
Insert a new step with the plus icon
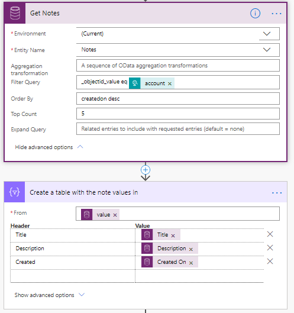pyautogui.click(x=146, y=170)
